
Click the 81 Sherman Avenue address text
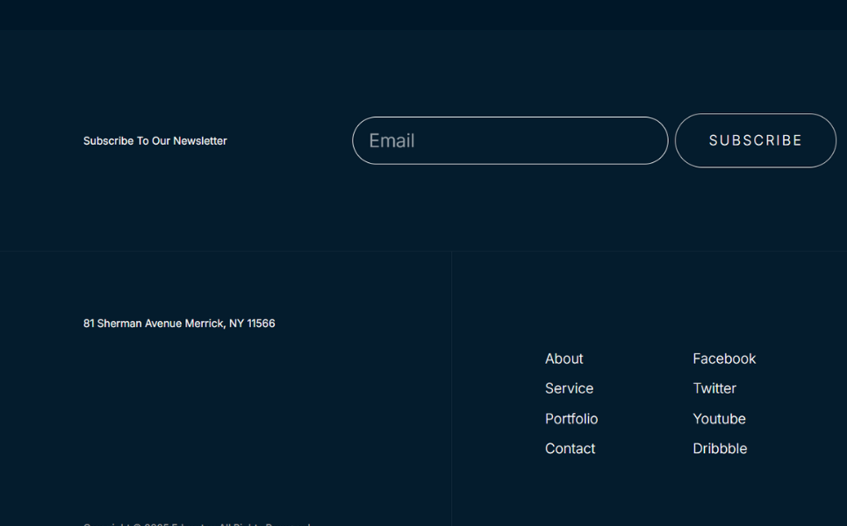pyautogui.click(x=132, y=323)
